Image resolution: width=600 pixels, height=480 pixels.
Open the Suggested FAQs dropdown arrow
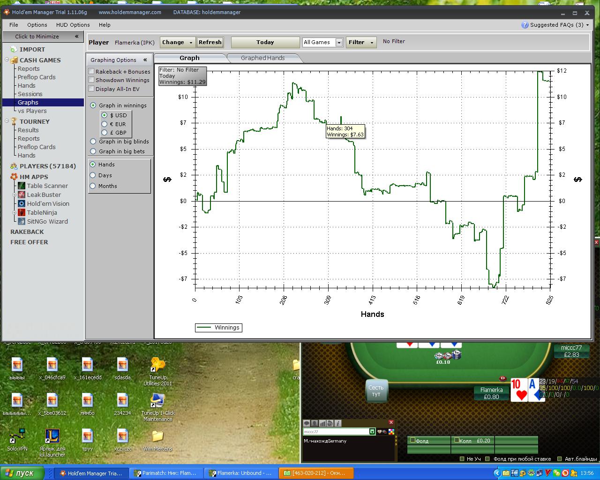[588, 25]
